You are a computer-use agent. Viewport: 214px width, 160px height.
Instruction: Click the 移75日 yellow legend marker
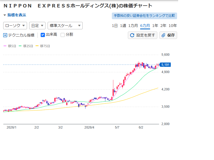37,46
